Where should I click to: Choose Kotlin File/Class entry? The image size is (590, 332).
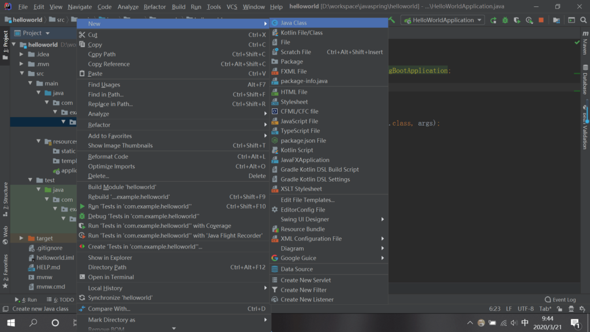coord(328,33)
